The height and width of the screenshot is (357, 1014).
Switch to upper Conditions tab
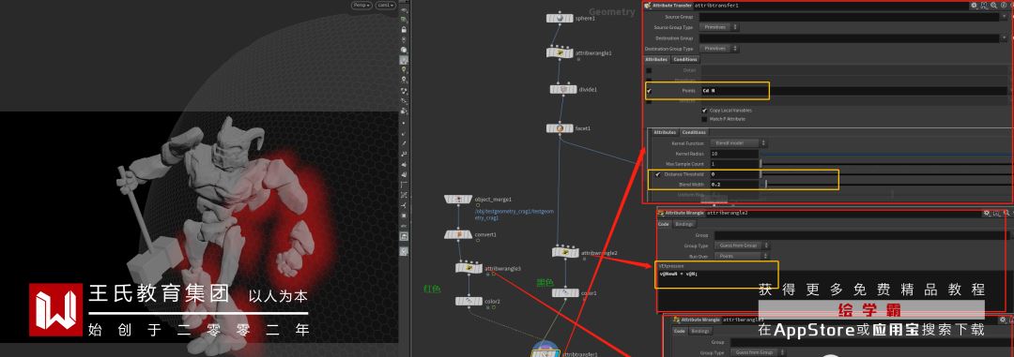click(684, 59)
